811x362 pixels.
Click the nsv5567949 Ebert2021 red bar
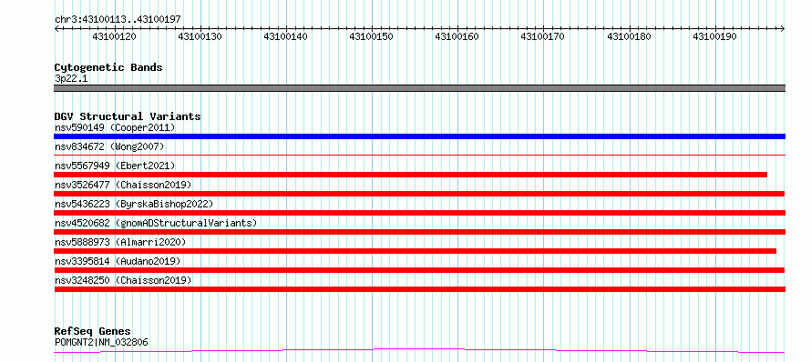click(411, 175)
